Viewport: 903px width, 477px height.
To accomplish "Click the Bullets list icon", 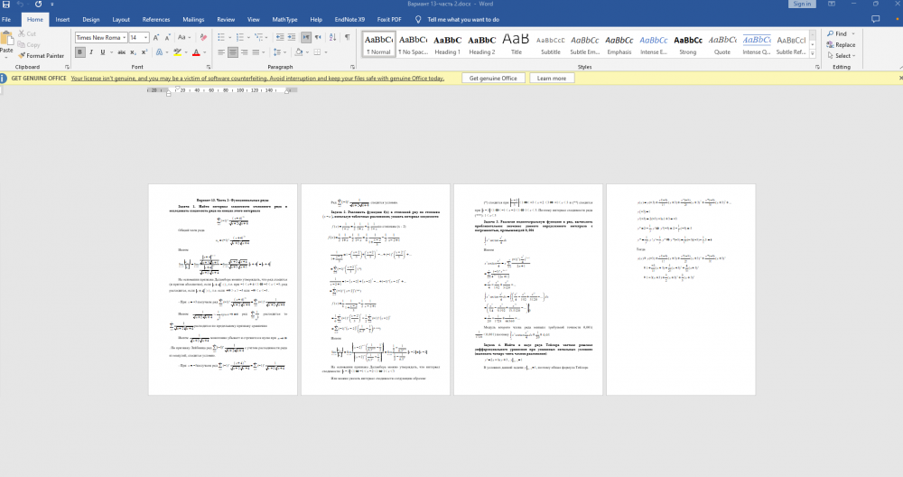I will 221,37.
